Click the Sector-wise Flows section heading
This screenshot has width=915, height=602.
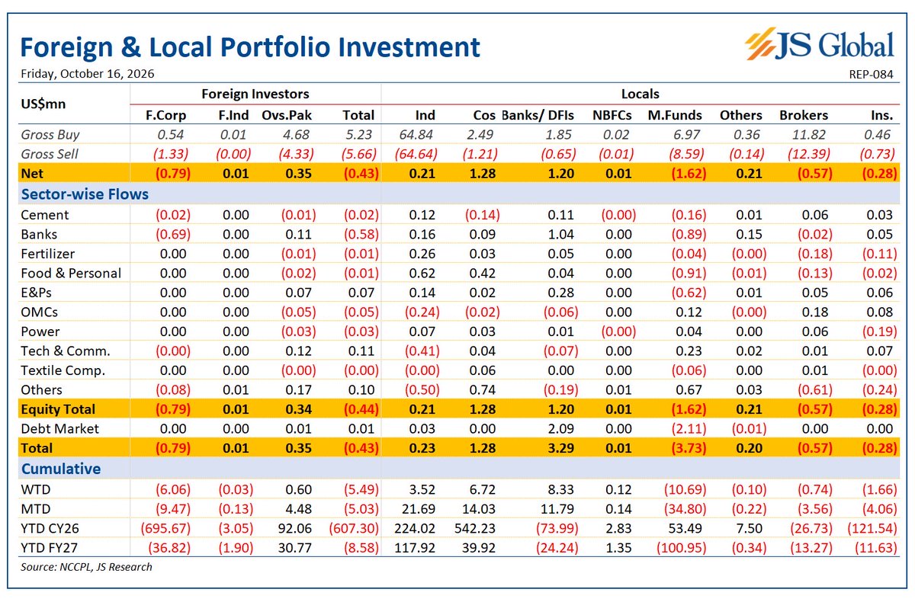85,194
